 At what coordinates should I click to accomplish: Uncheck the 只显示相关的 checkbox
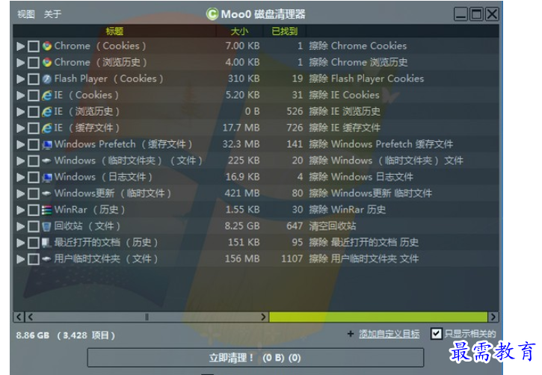(437, 334)
